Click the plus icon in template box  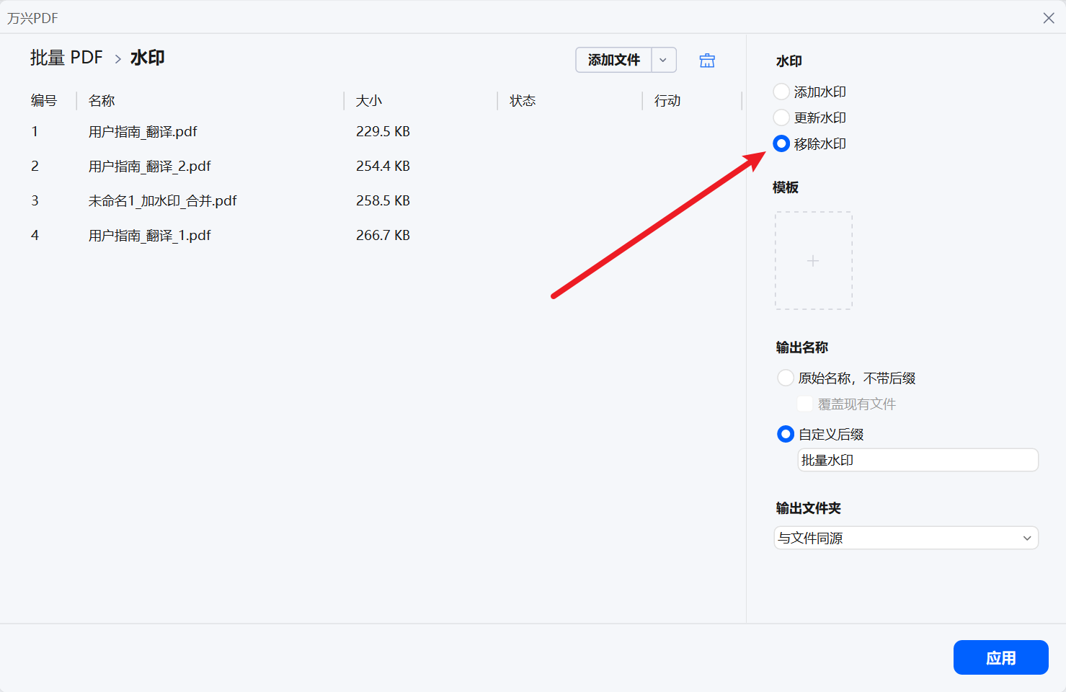[813, 261]
